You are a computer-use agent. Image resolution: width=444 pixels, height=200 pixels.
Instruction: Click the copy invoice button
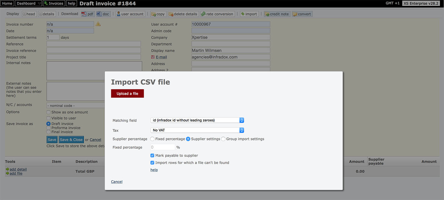tap(158, 14)
